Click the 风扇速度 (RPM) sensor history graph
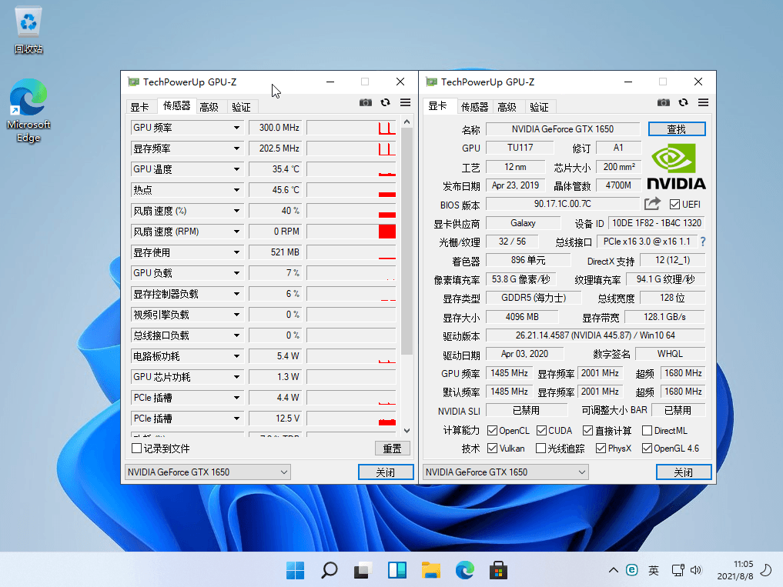 [x=351, y=232]
